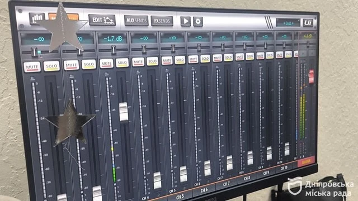Switch to the FX SENDS view
Screen dimensions: 358x201
click(162, 21)
